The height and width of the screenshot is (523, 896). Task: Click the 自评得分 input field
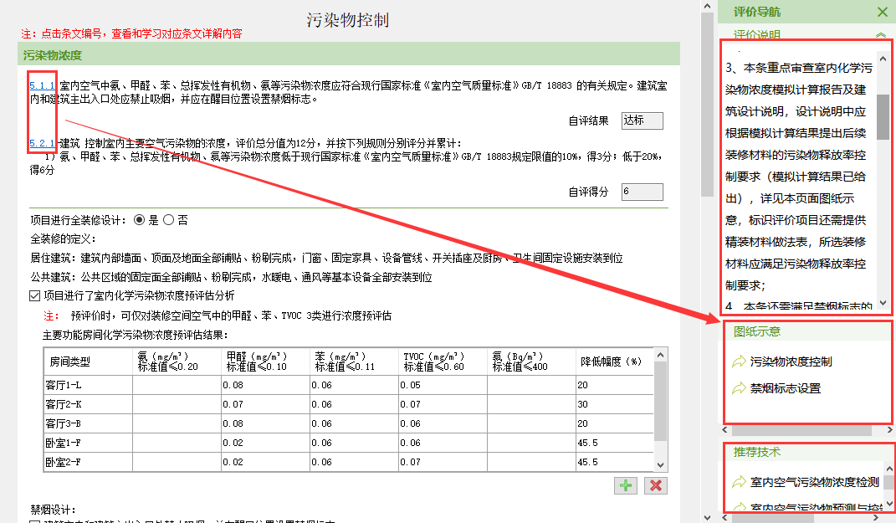[642, 192]
